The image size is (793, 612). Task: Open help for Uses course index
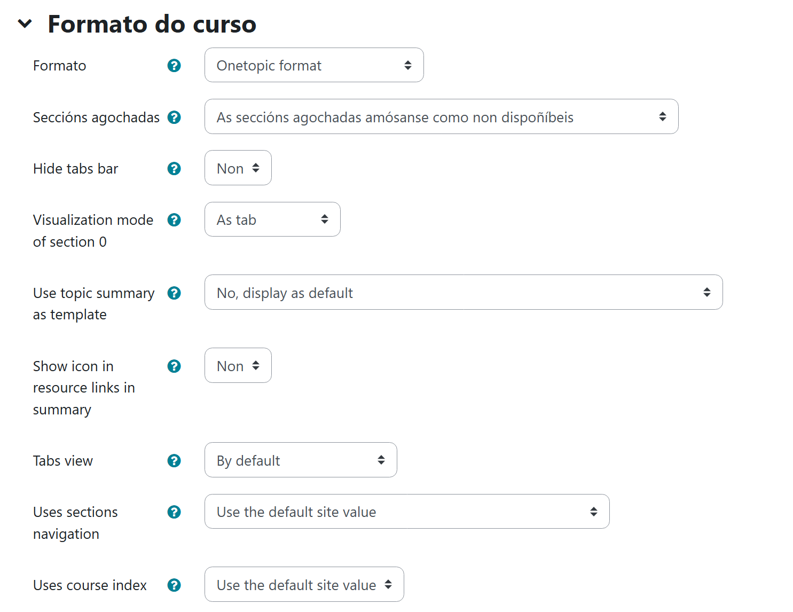click(174, 585)
